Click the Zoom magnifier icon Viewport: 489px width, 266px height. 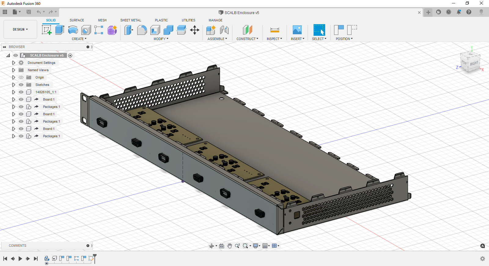(x=237, y=246)
